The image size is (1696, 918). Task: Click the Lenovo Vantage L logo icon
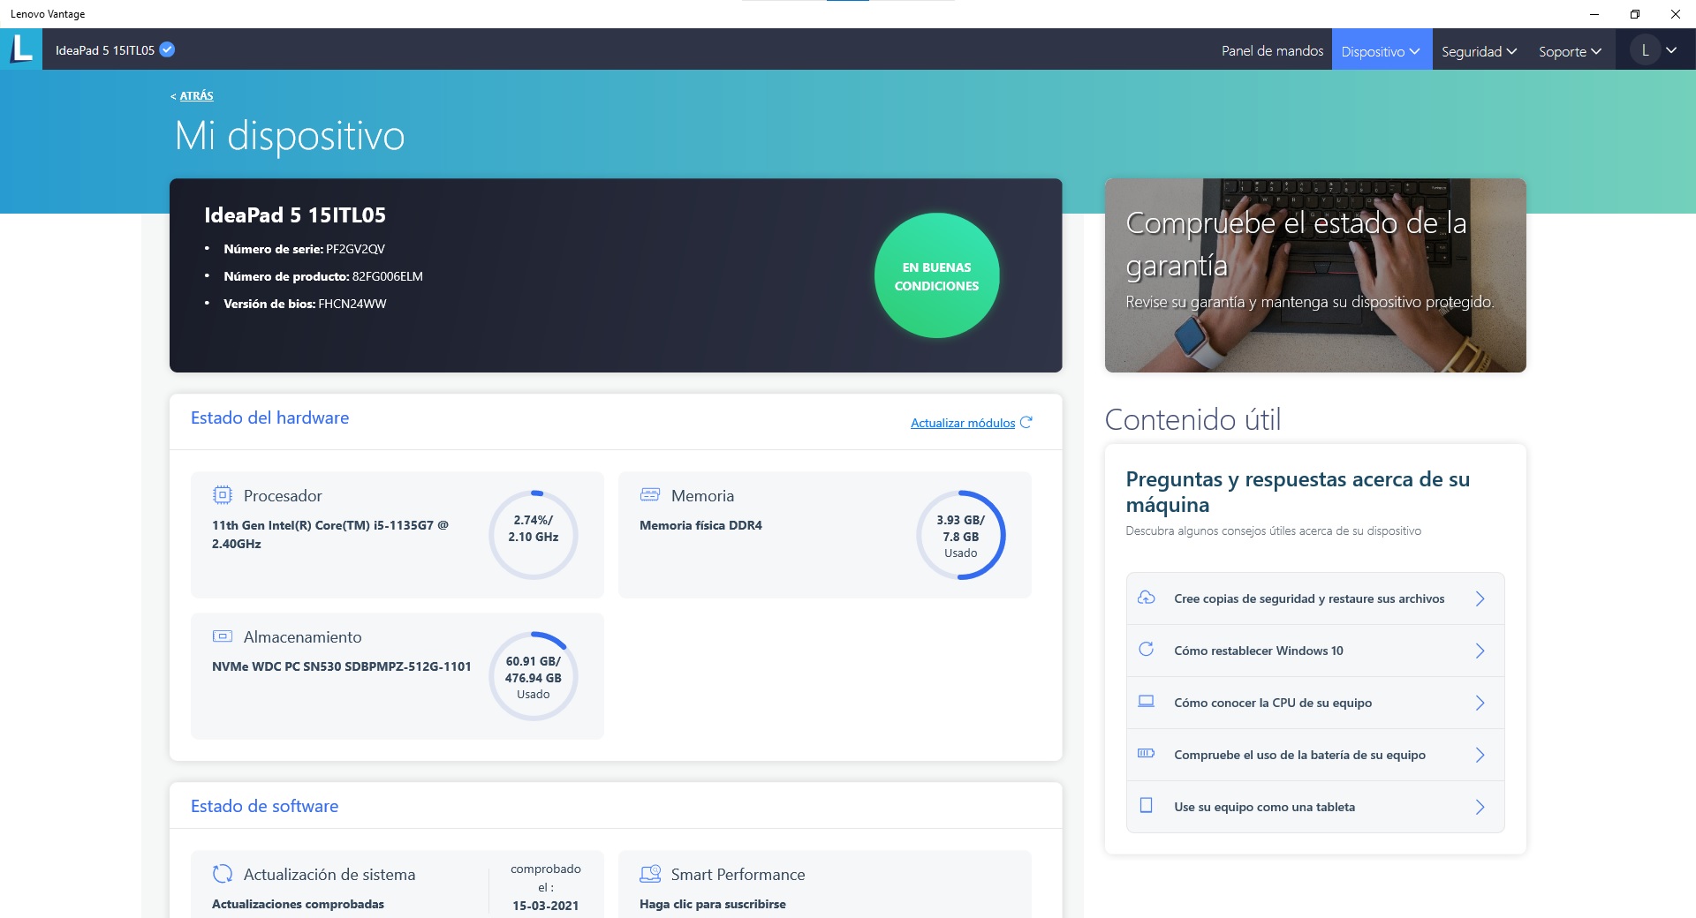point(21,49)
